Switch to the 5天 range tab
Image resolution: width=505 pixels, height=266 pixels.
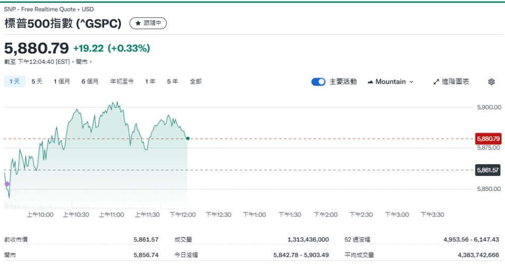coord(37,81)
